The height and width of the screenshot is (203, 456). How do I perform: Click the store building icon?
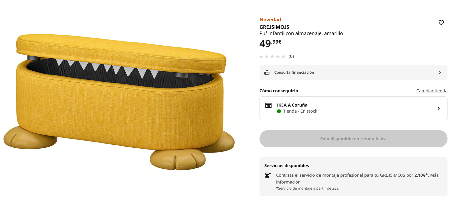pyautogui.click(x=268, y=105)
